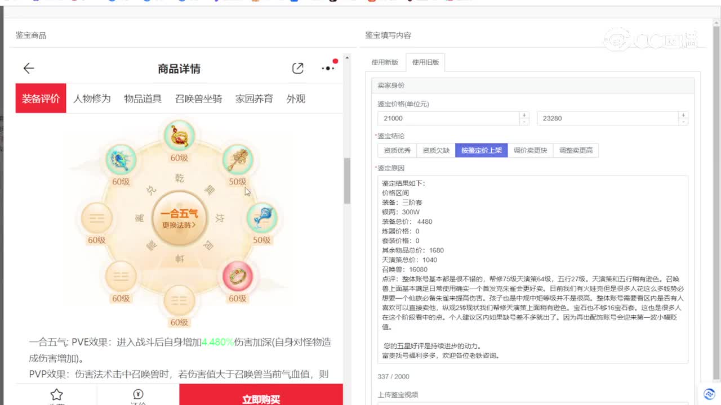Screen dimensions: 721x405
Task: Open the share icon in product header
Action: tap(298, 69)
